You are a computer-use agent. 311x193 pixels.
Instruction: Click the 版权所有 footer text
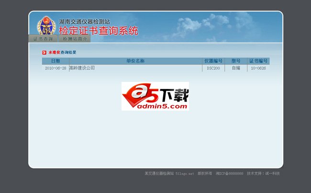(x=205, y=173)
